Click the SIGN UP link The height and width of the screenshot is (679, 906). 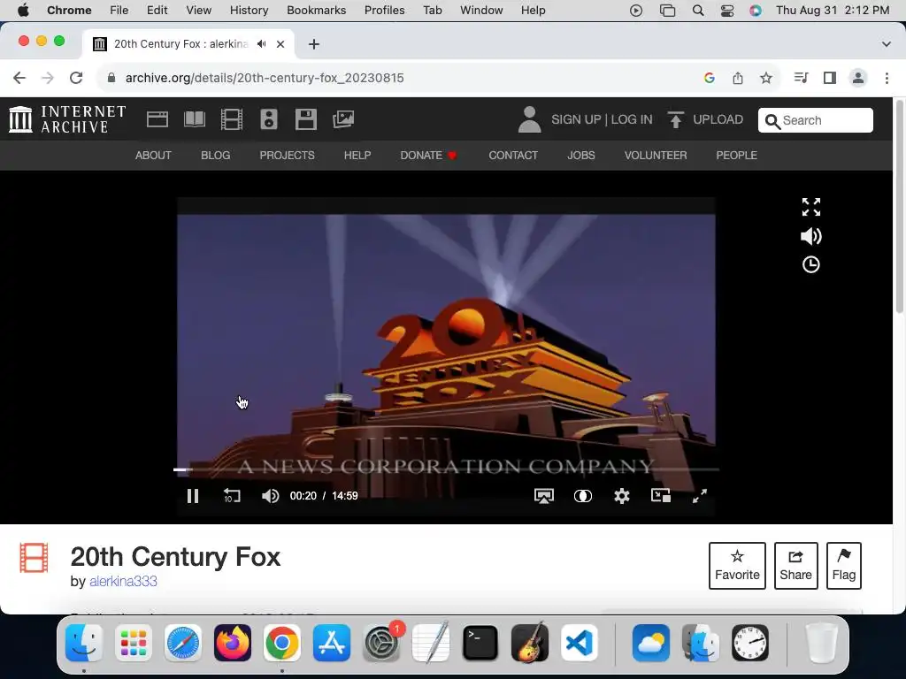point(576,119)
